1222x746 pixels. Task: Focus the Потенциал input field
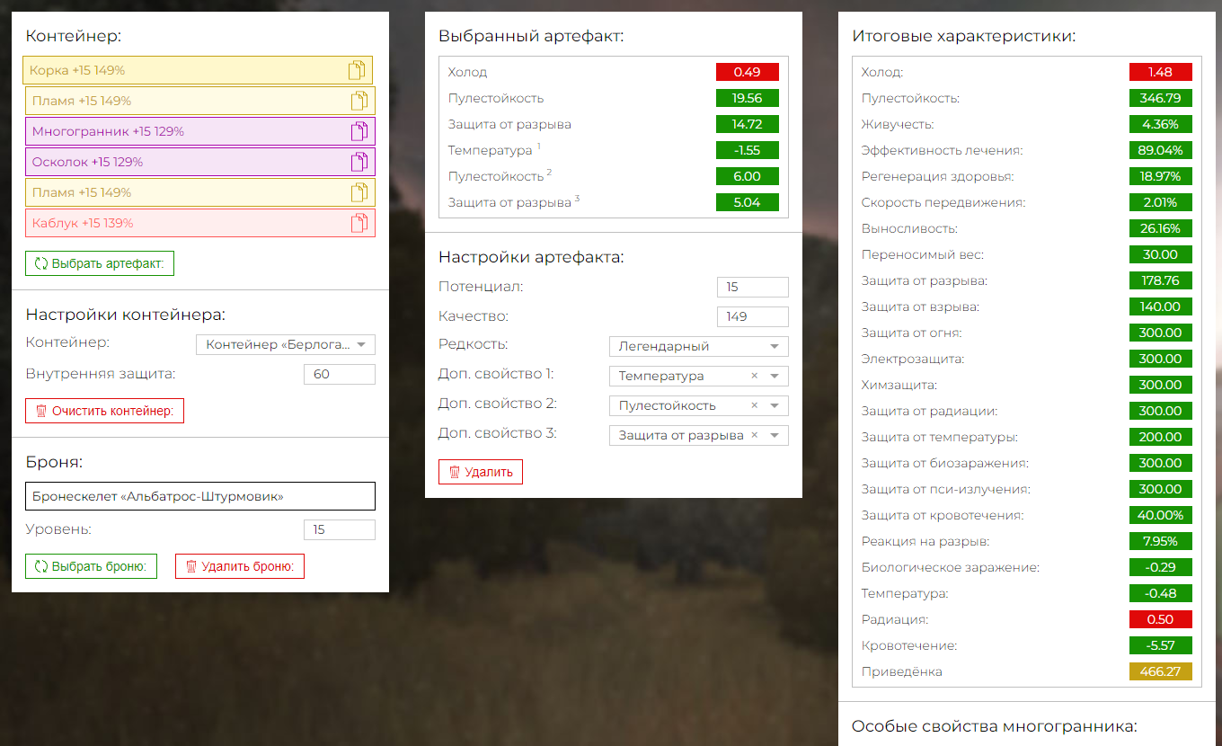753,287
